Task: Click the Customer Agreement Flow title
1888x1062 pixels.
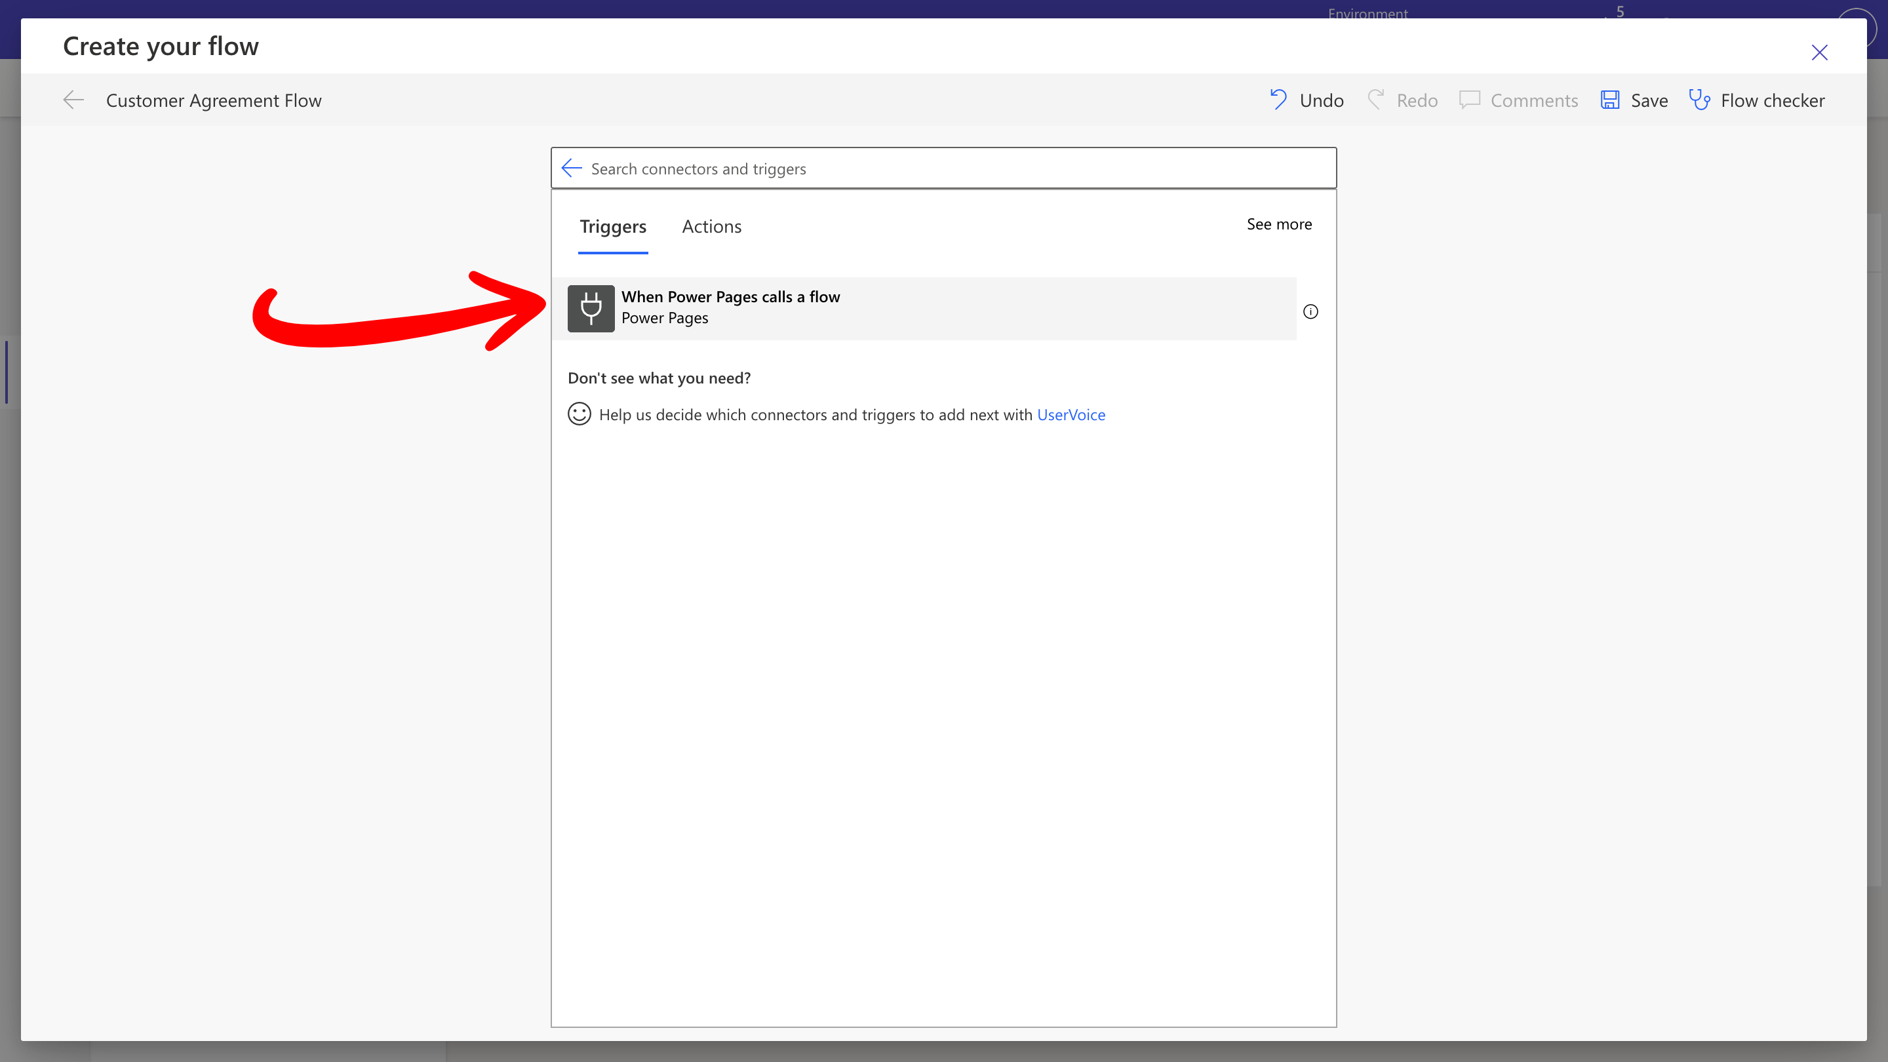Action: pos(213,100)
